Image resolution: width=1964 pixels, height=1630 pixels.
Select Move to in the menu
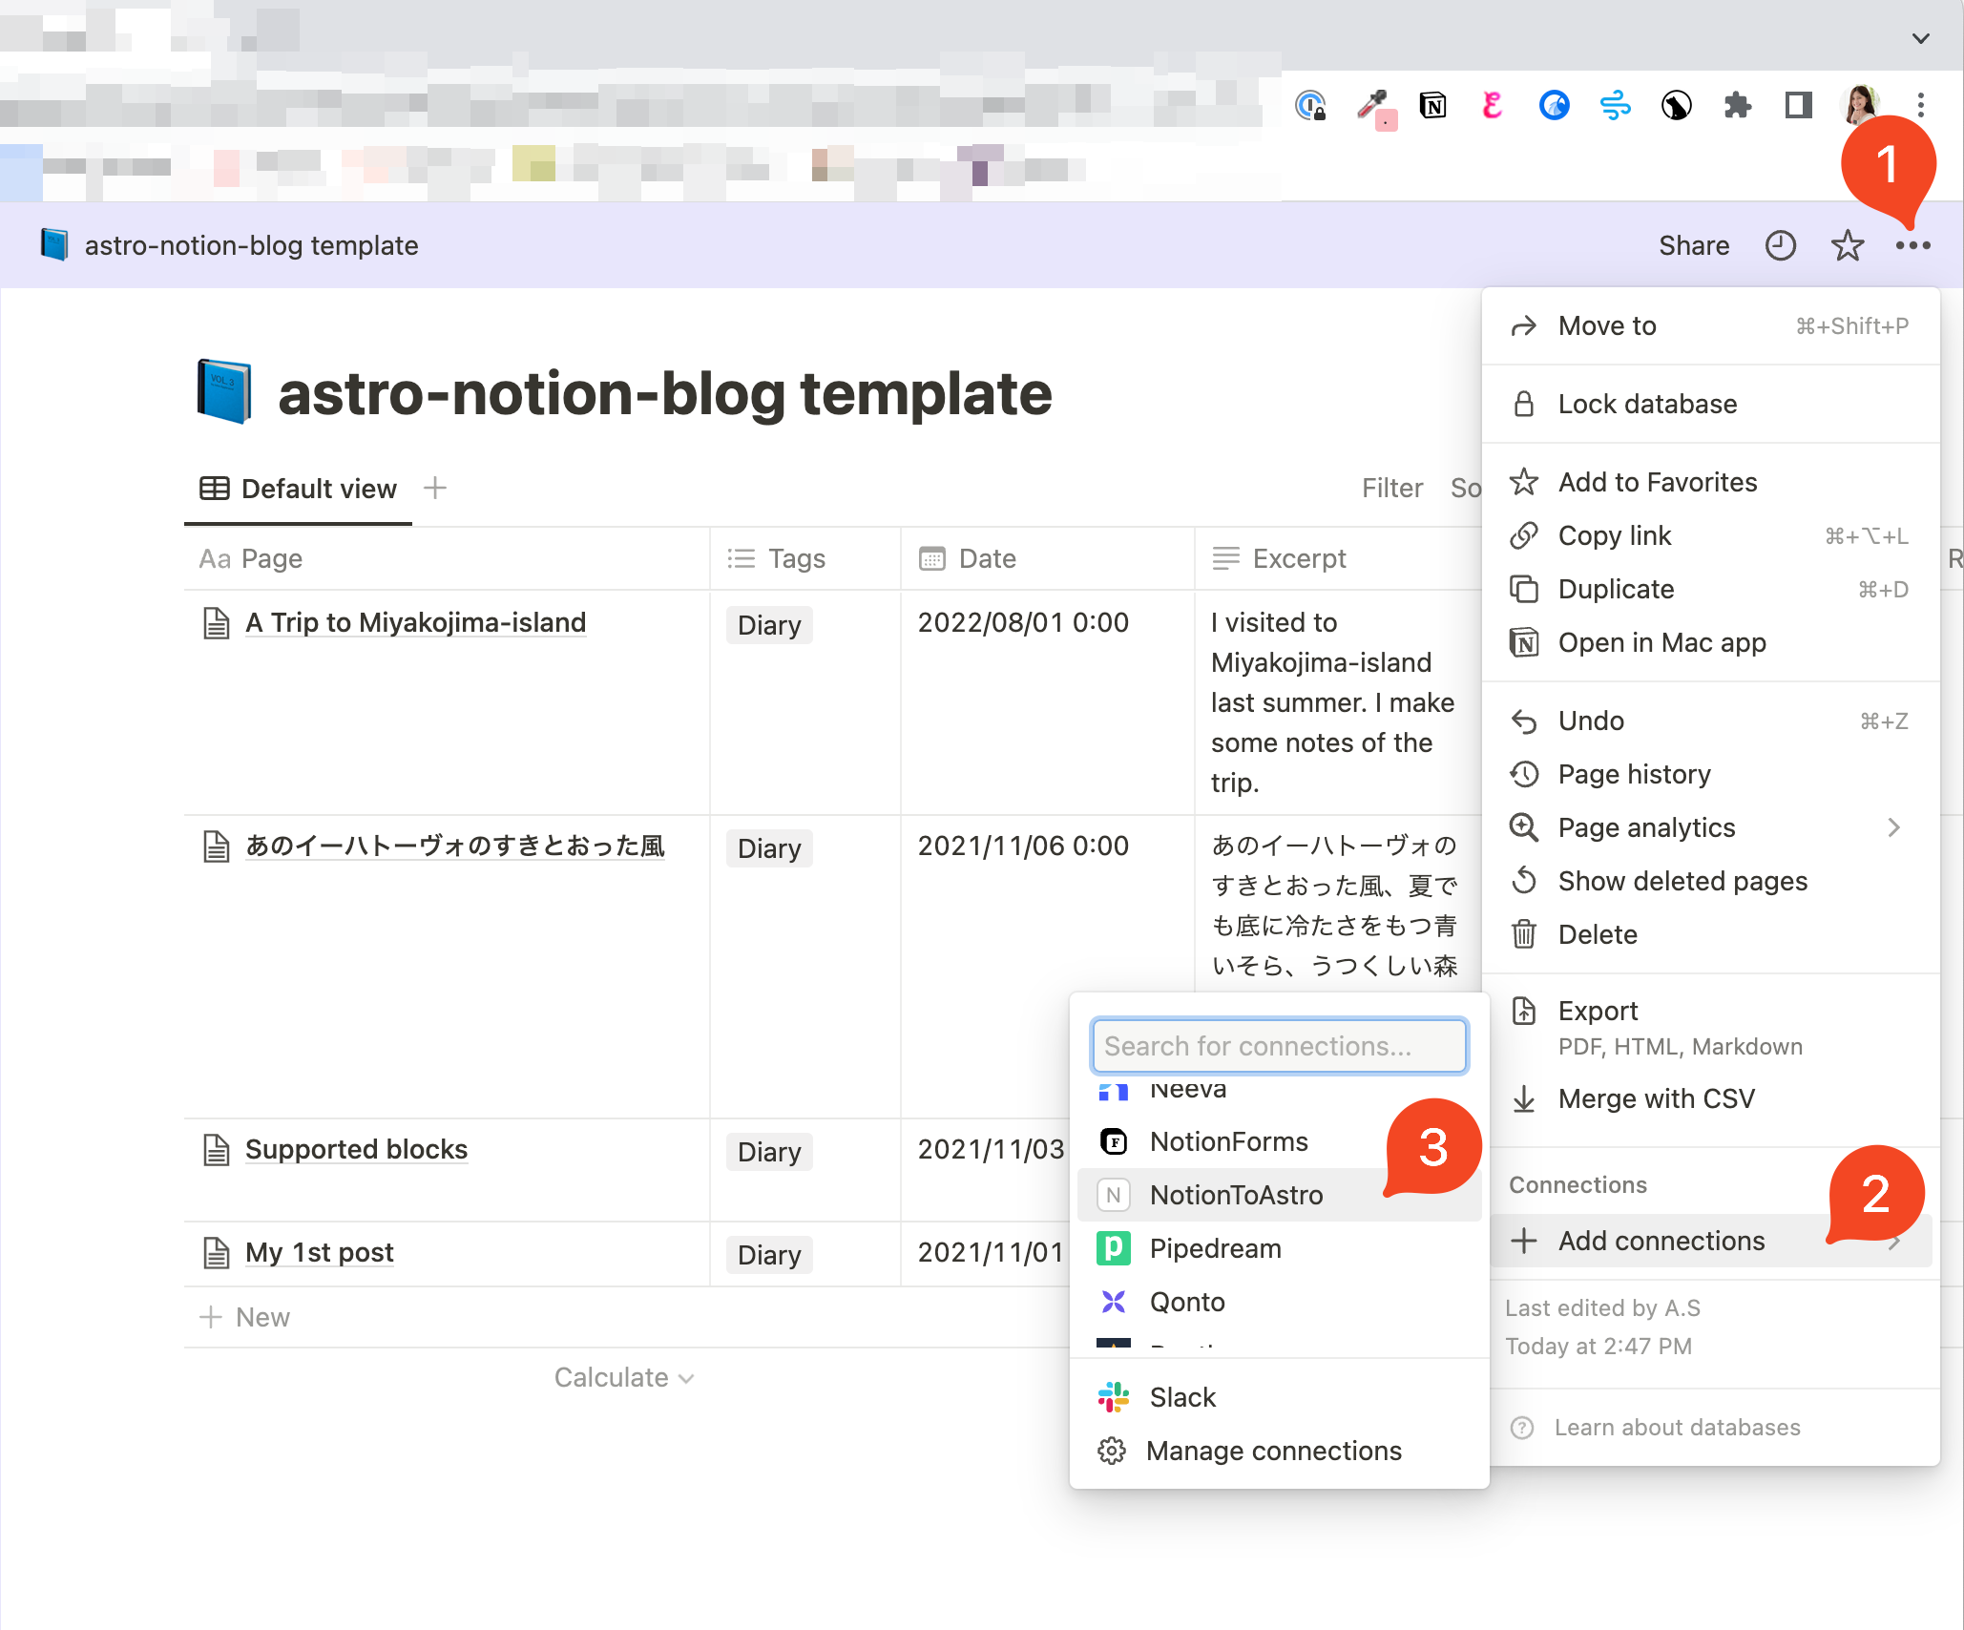[x=1710, y=325]
